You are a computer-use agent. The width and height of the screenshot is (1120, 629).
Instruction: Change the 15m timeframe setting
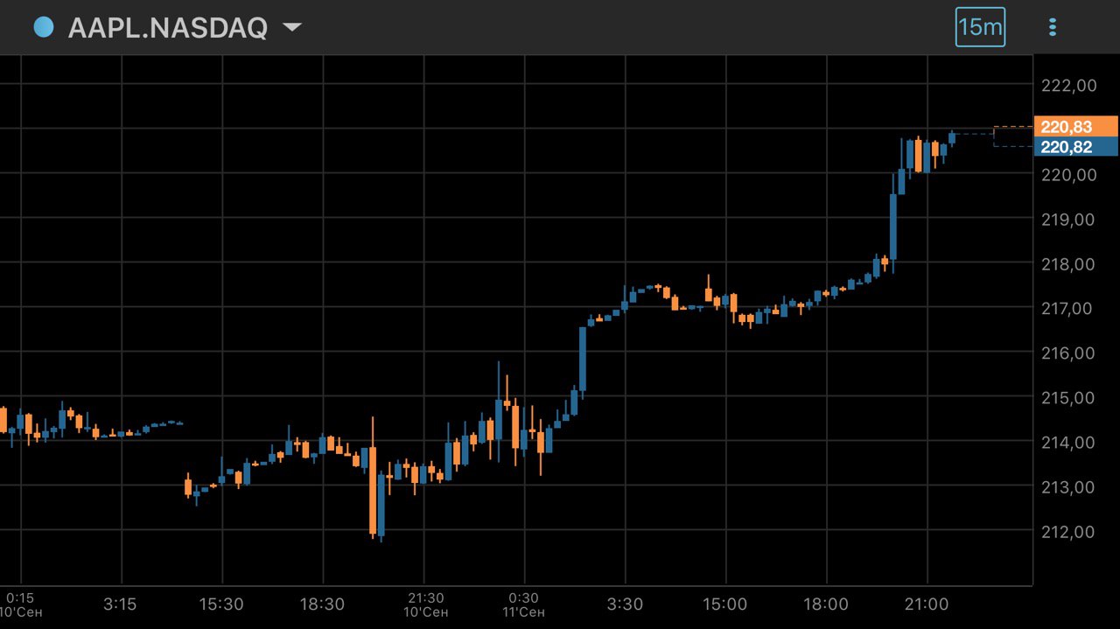pyautogui.click(x=980, y=27)
